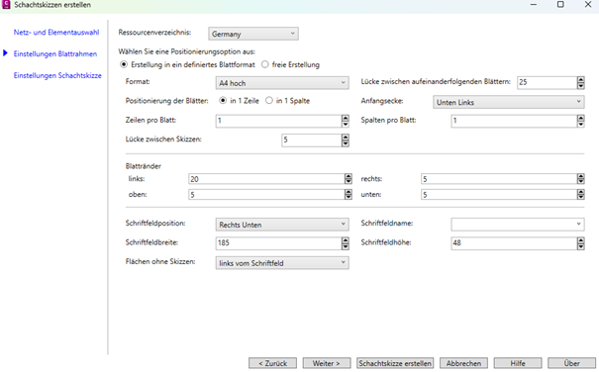599x372 pixels.
Task: Increase Lücke zwischen Skizzen value
Action: tap(346, 138)
